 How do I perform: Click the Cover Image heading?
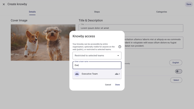tap(19, 21)
